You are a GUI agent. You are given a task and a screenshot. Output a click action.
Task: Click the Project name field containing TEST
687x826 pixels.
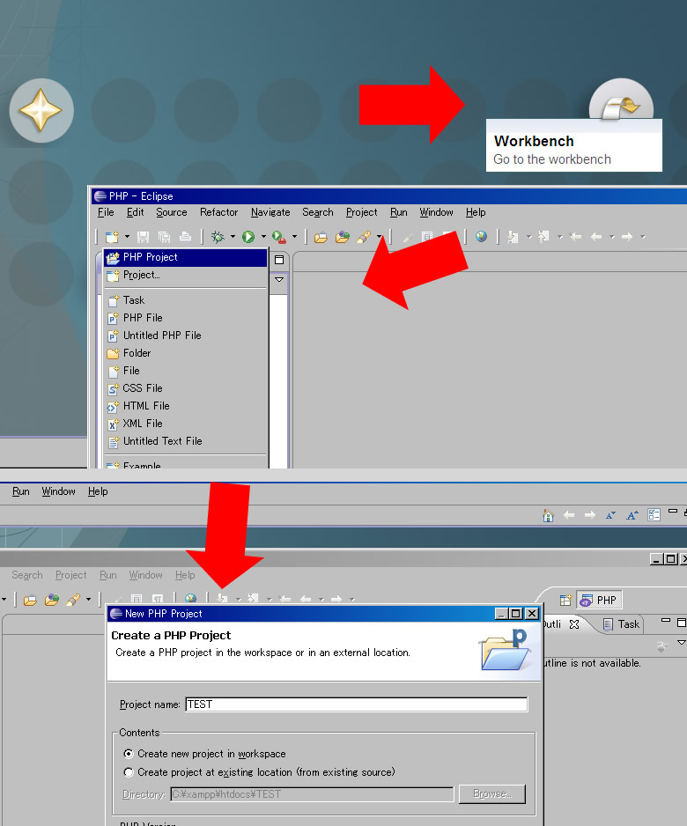(357, 704)
